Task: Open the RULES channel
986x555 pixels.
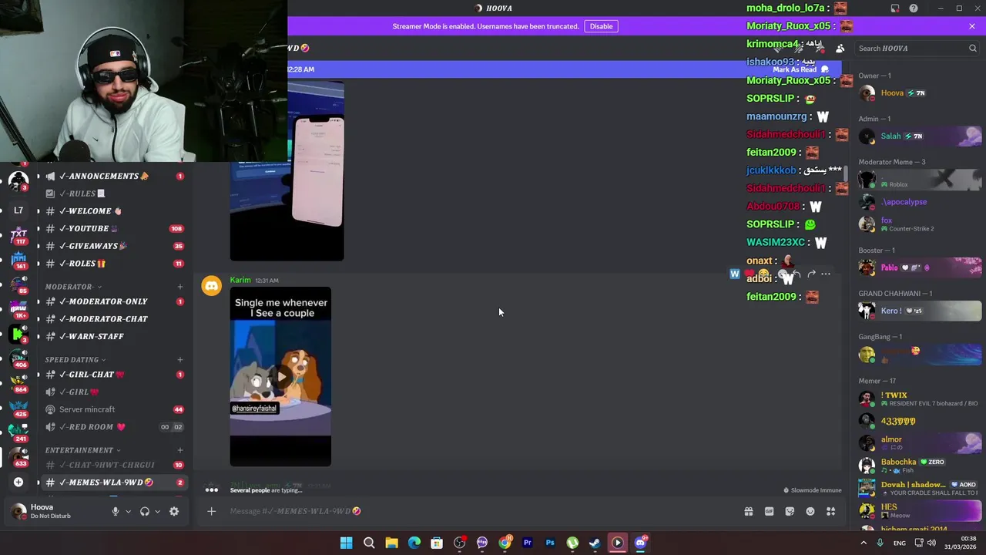Action: (x=116, y=193)
